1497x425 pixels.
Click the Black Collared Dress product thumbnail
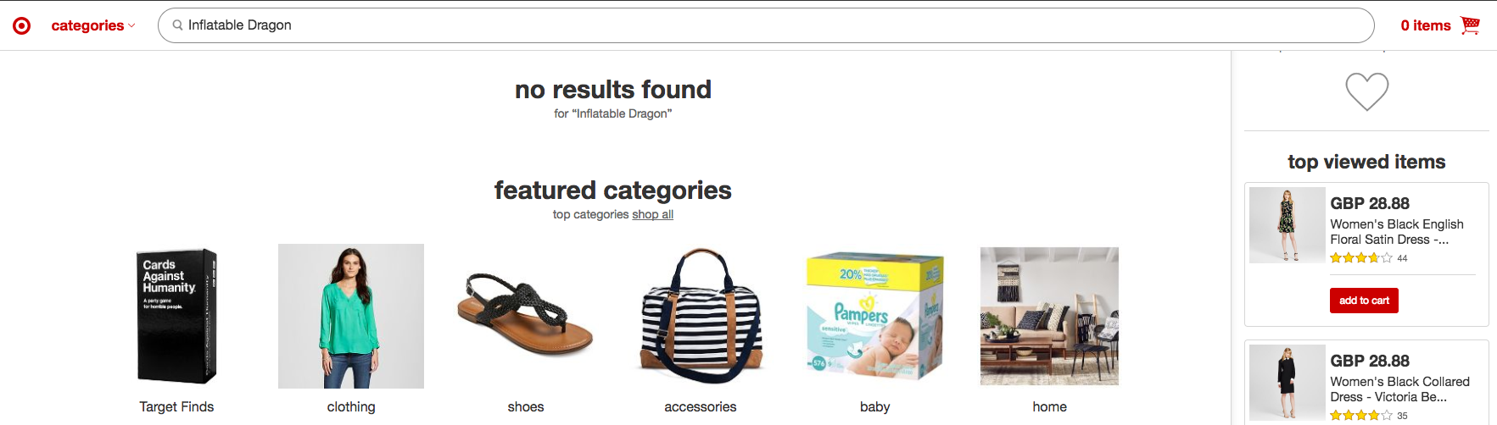pyautogui.click(x=1287, y=382)
